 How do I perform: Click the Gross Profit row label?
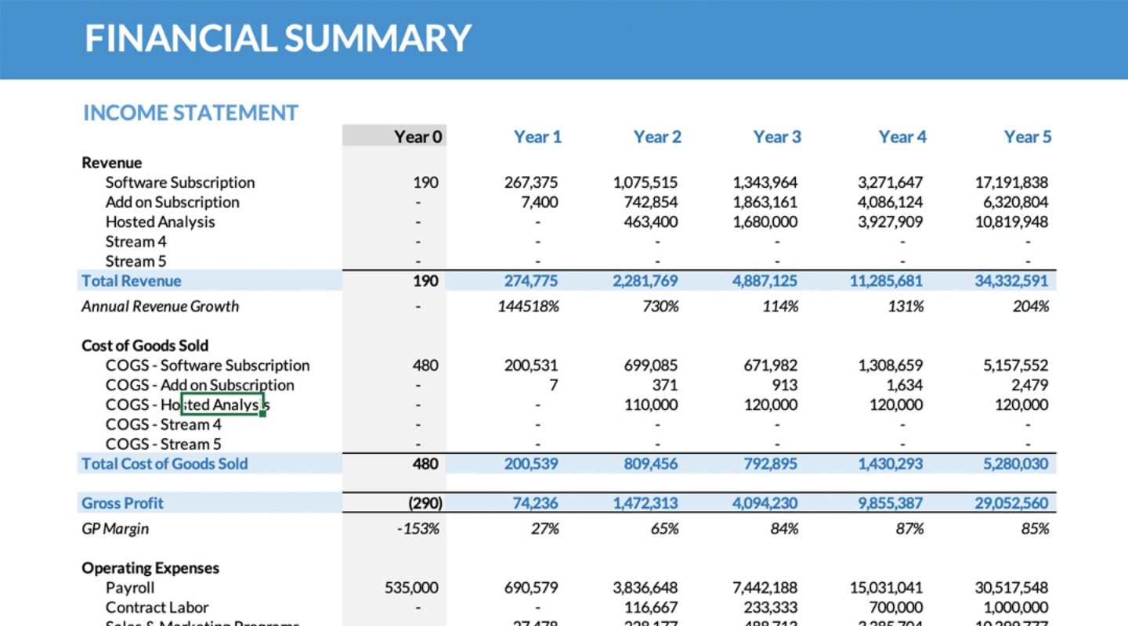coord(123,503)
